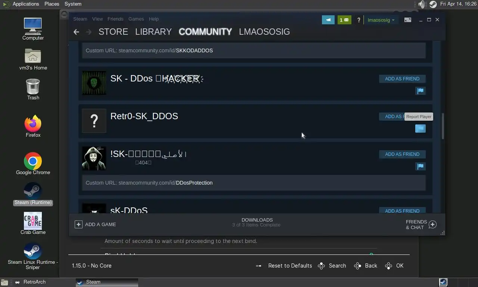Open the Steam announcements megaphone icon
478x287 pixels.
328,20
